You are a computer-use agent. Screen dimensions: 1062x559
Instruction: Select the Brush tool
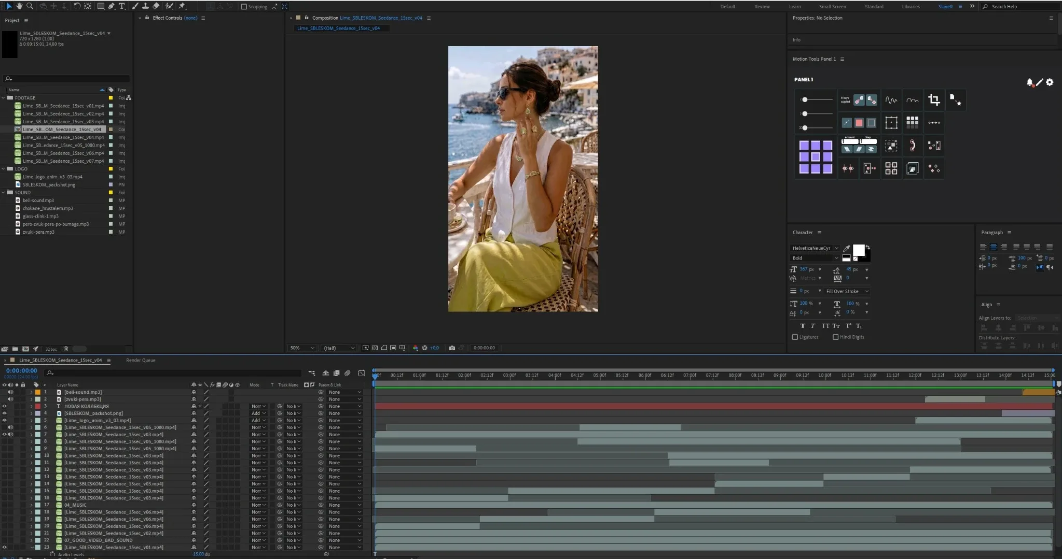pyautogui.click(x=135, y=6)
